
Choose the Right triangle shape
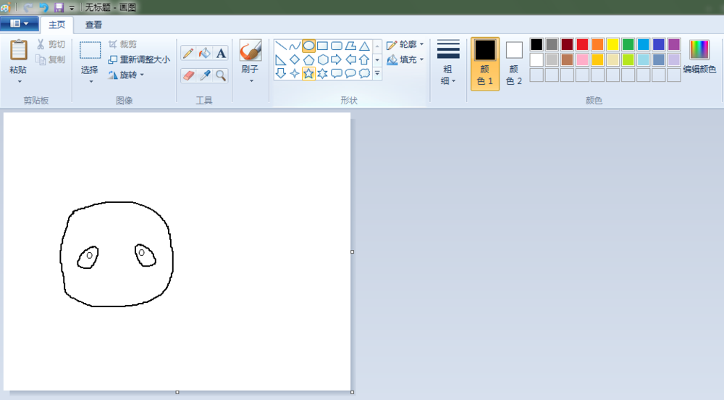pyautogui.click(x=281, y=59)
